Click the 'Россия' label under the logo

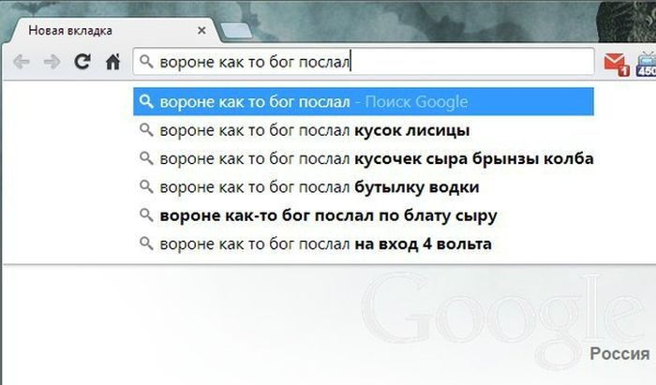[619, 354]
